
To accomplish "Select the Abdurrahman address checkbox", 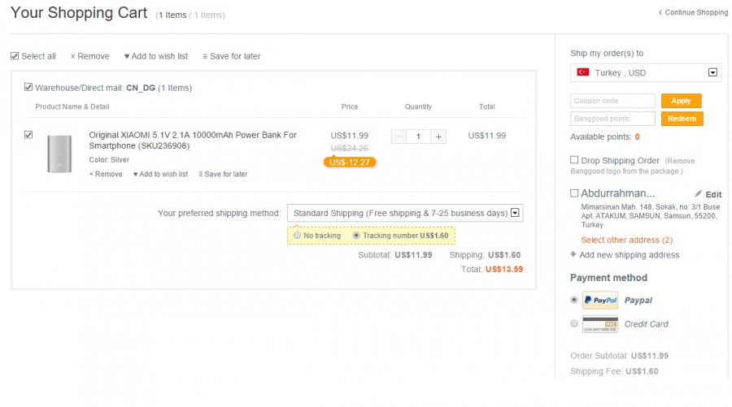I will pos(574,193).
